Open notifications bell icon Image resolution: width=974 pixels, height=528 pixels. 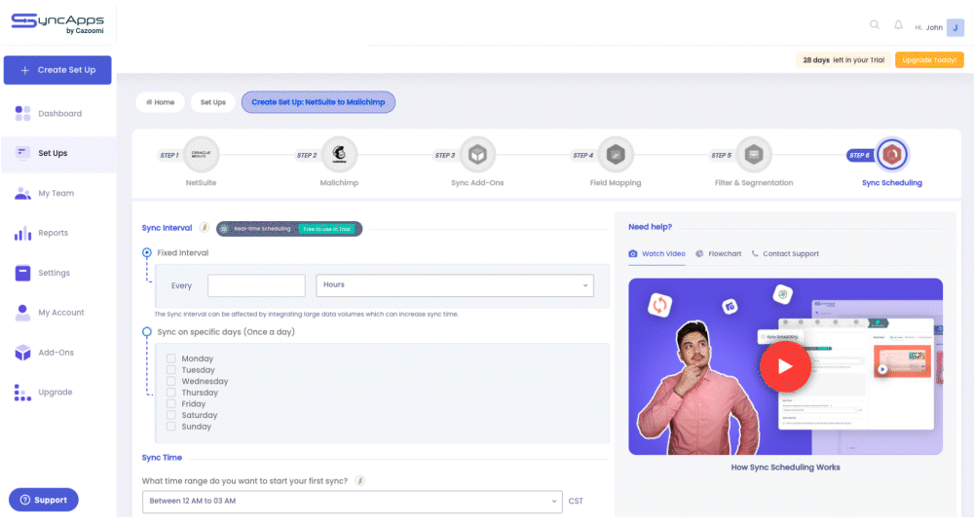click(x=898, y=25)
